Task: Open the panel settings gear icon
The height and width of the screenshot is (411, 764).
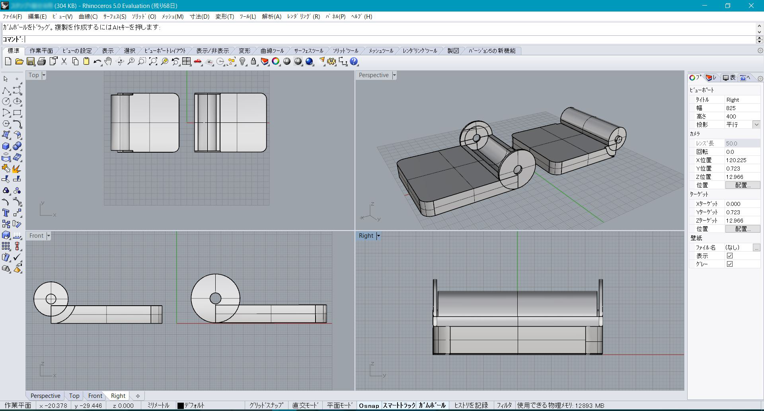Action: point(760,78)
